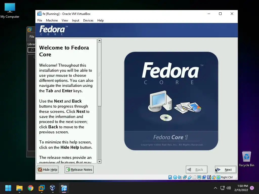This screenshot has width=259, height=194.
Task: Click the VirtualBox window title icon
Action: pyautogui.click(x=39, y=14)
